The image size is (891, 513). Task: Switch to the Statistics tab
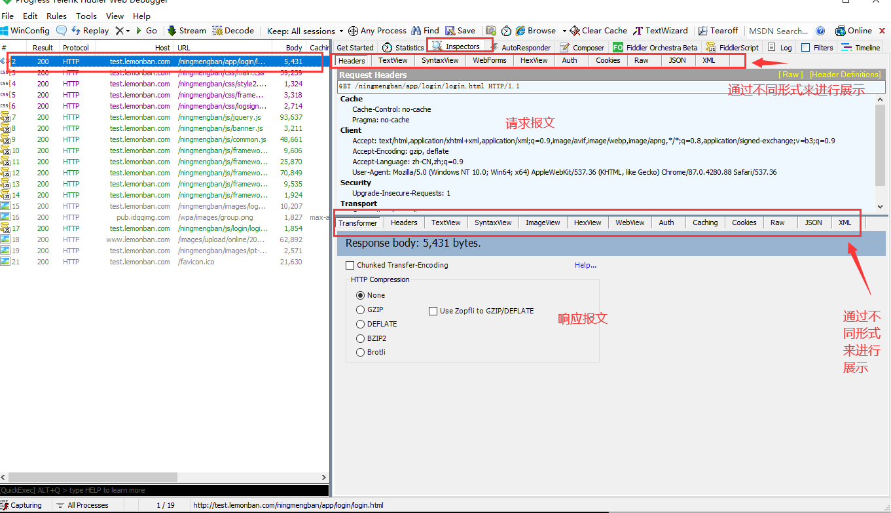tap(407, 46)
